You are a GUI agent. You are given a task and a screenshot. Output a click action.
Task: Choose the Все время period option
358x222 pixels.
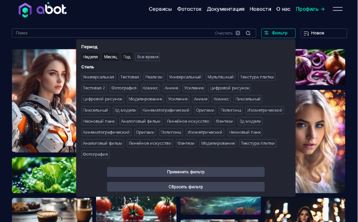(147, 57)
